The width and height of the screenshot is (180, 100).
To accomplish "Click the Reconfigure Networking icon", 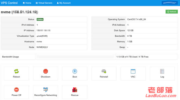I will tap(46, 90).
